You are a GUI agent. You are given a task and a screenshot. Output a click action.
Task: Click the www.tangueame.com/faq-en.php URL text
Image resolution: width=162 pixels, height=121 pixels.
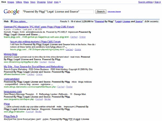[x=19, y=99]
